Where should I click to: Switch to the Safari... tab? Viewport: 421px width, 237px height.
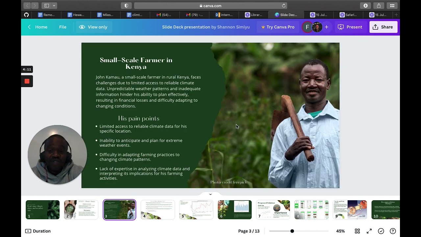click(x=348, y=15)
